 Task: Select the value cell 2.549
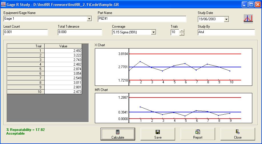tap(63, 78)
